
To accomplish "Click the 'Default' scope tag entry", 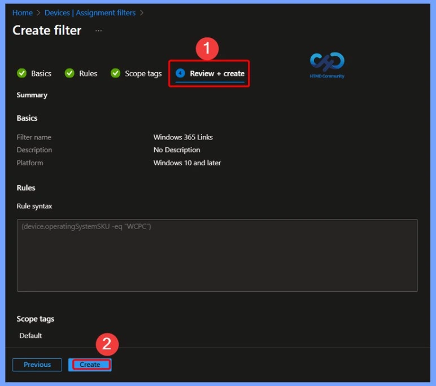I will point(30,336).
